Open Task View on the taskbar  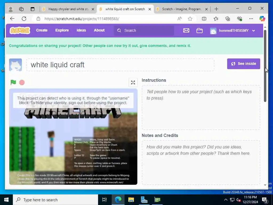click(105, 200)
